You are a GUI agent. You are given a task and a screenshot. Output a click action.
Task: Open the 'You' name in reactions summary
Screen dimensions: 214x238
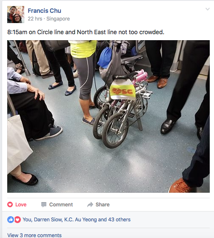coord(27,220)
